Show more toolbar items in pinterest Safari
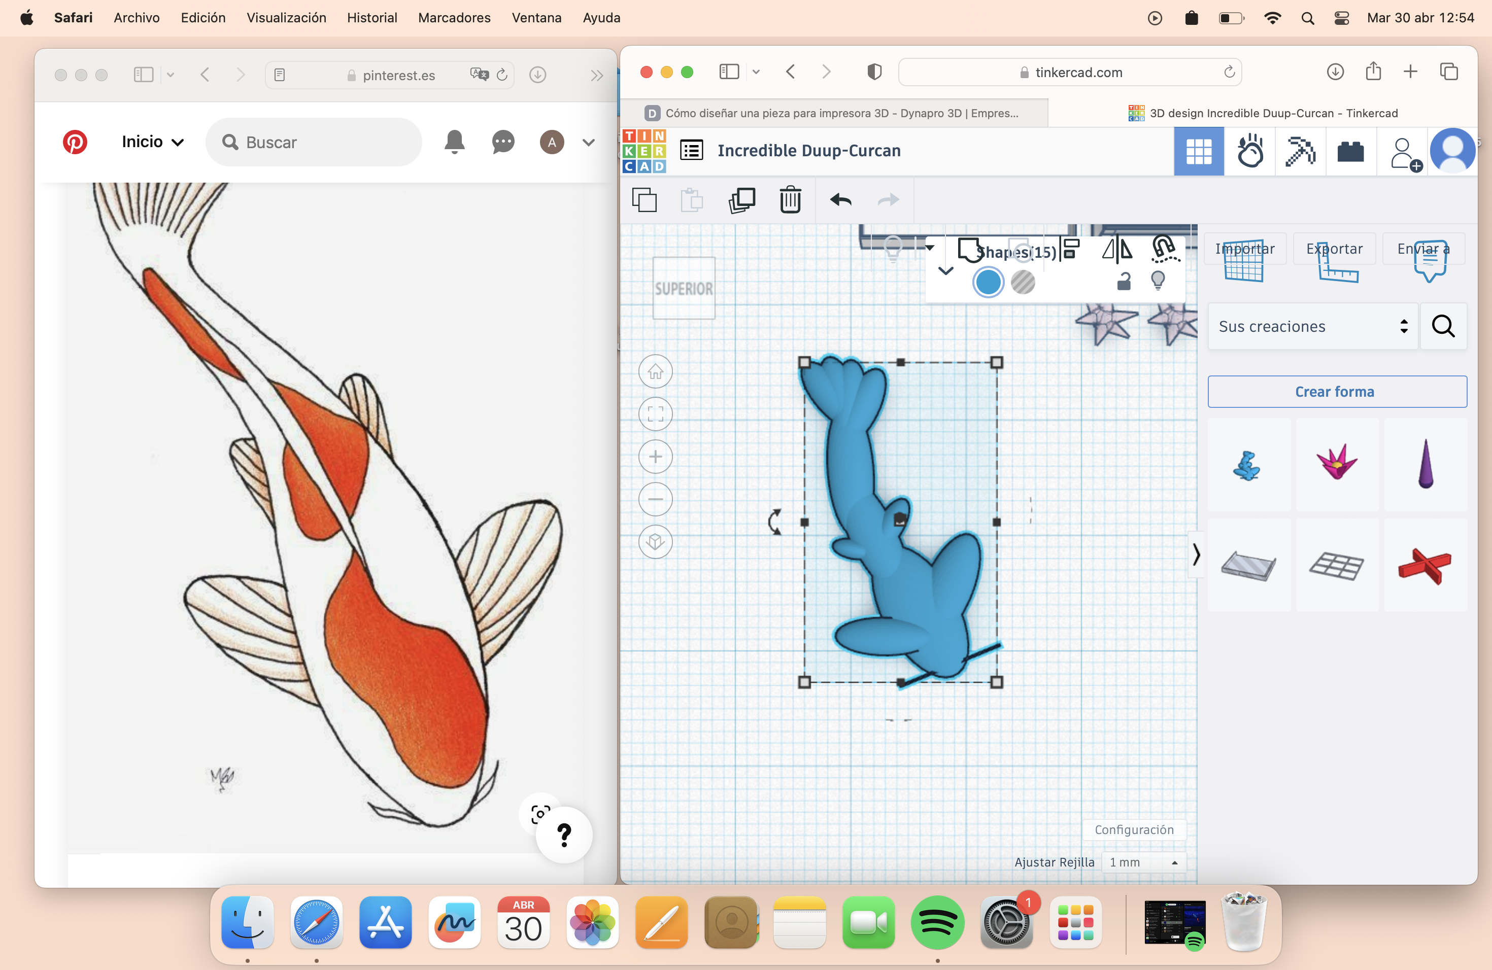 tap(596, 75)
